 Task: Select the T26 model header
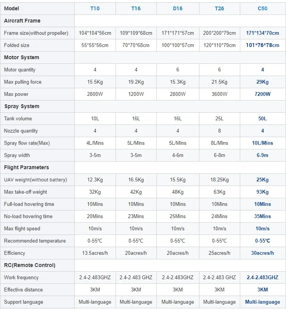[219, 8]
